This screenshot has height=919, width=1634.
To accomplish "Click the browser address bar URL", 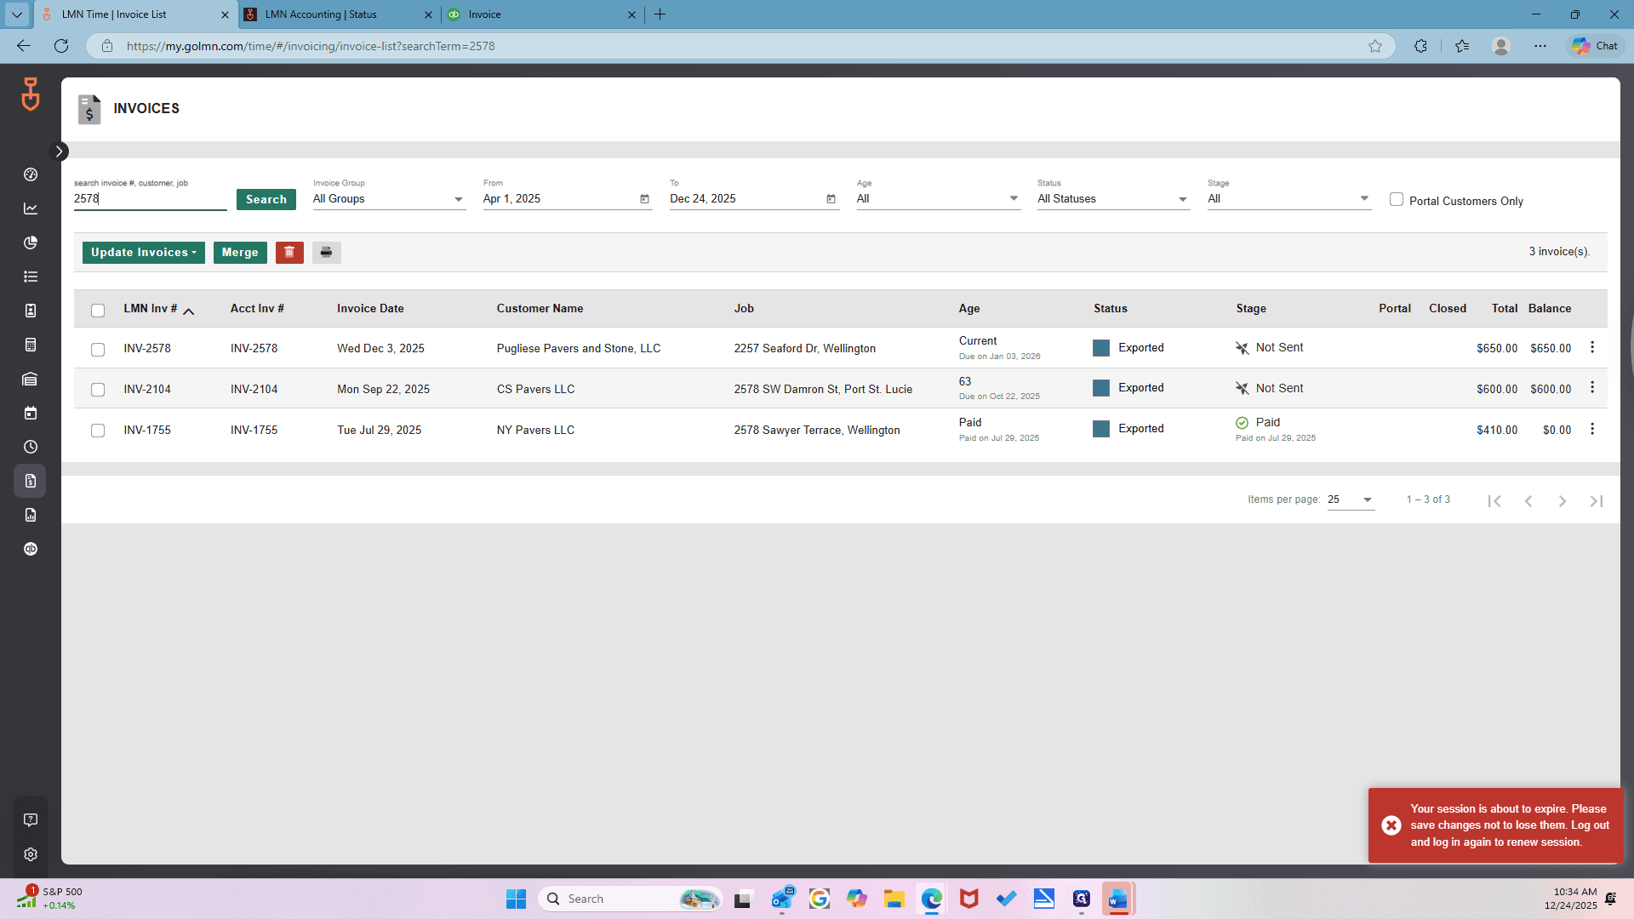I will click(311, 46).
